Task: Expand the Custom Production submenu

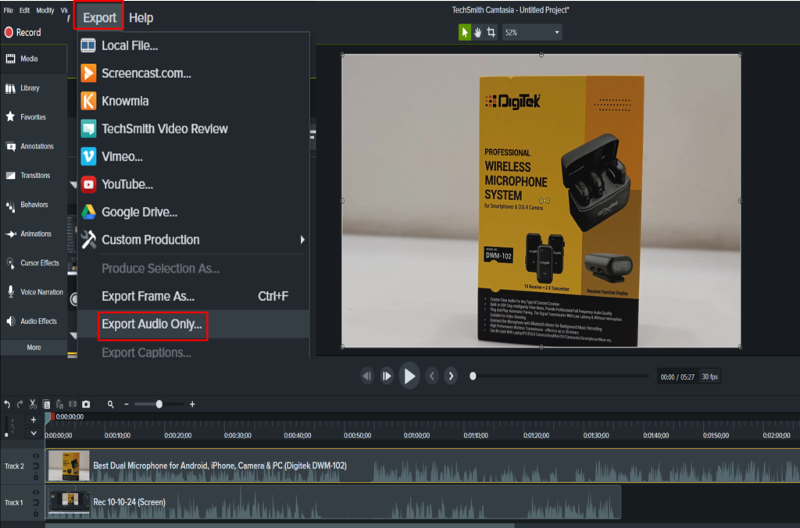Action: tap(194, 240)
